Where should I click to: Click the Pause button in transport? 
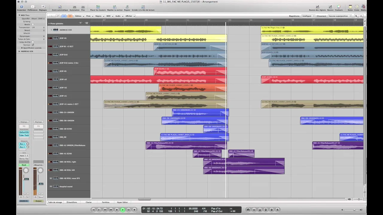tap(128, 210)
